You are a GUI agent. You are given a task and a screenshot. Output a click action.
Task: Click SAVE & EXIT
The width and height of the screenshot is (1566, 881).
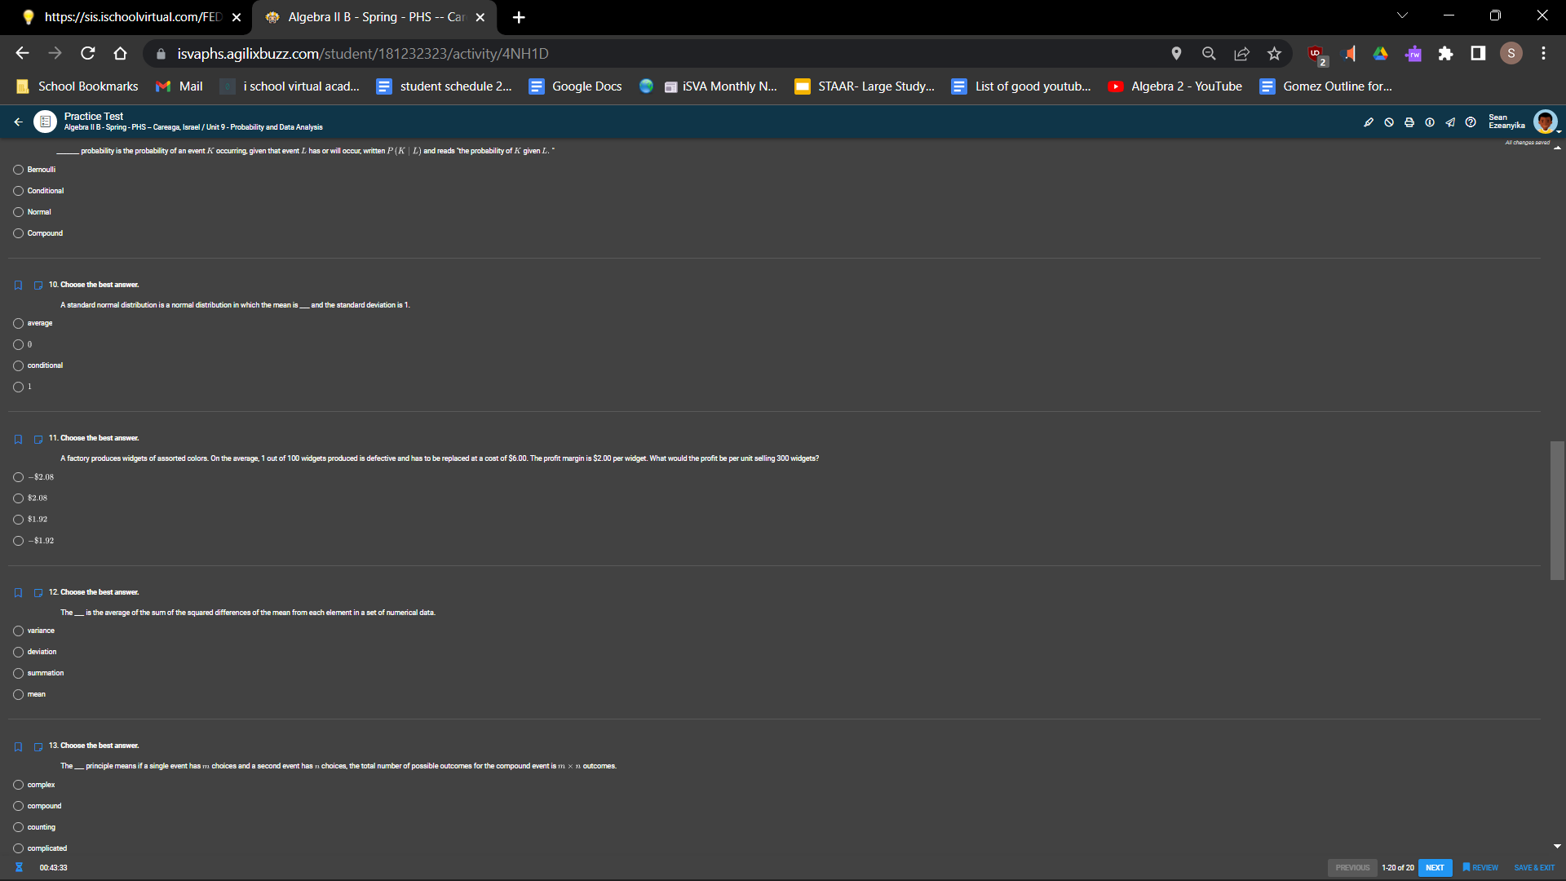pos(1534,868)
